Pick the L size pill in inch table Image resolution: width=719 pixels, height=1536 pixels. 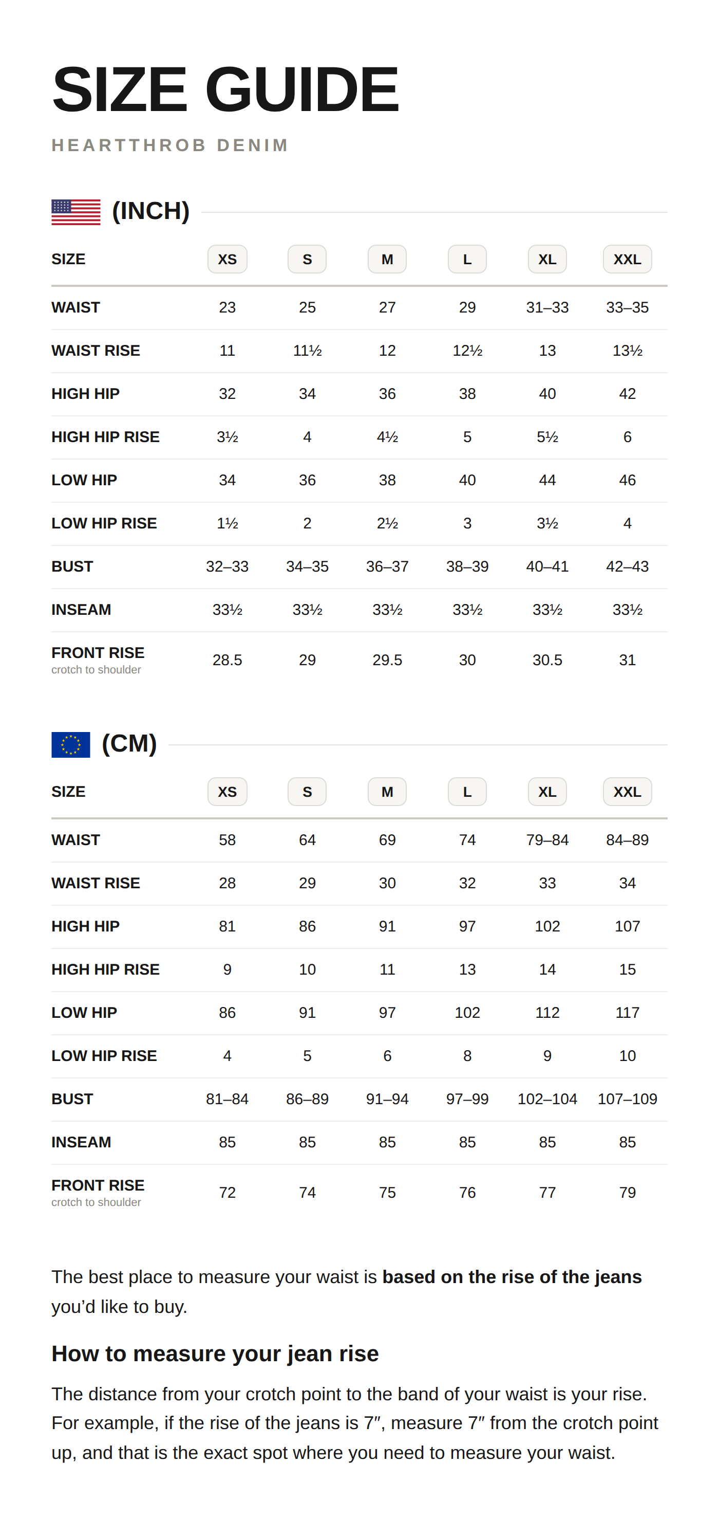click(467, 259)
